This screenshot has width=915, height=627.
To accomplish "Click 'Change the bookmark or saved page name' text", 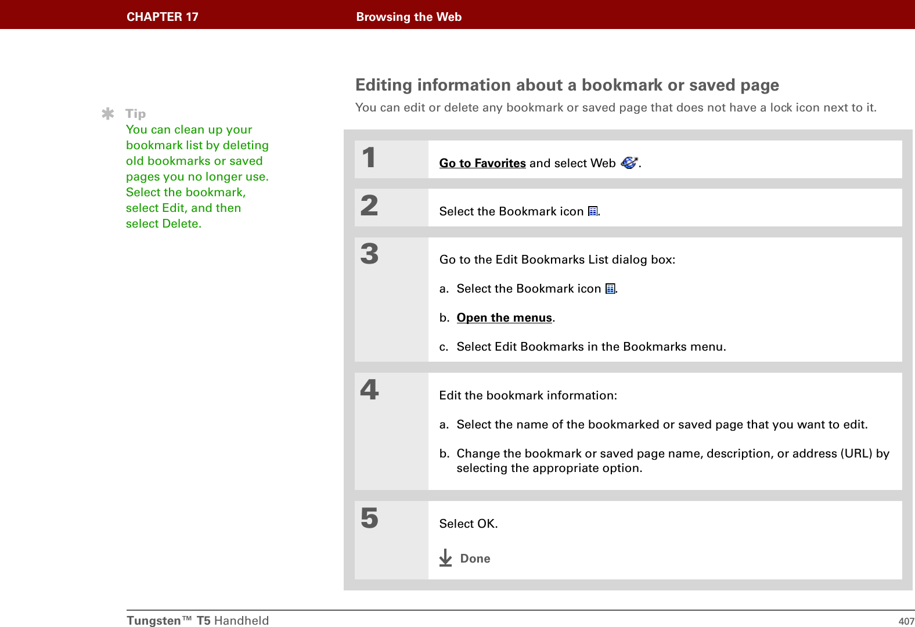I will pos(673,460).
